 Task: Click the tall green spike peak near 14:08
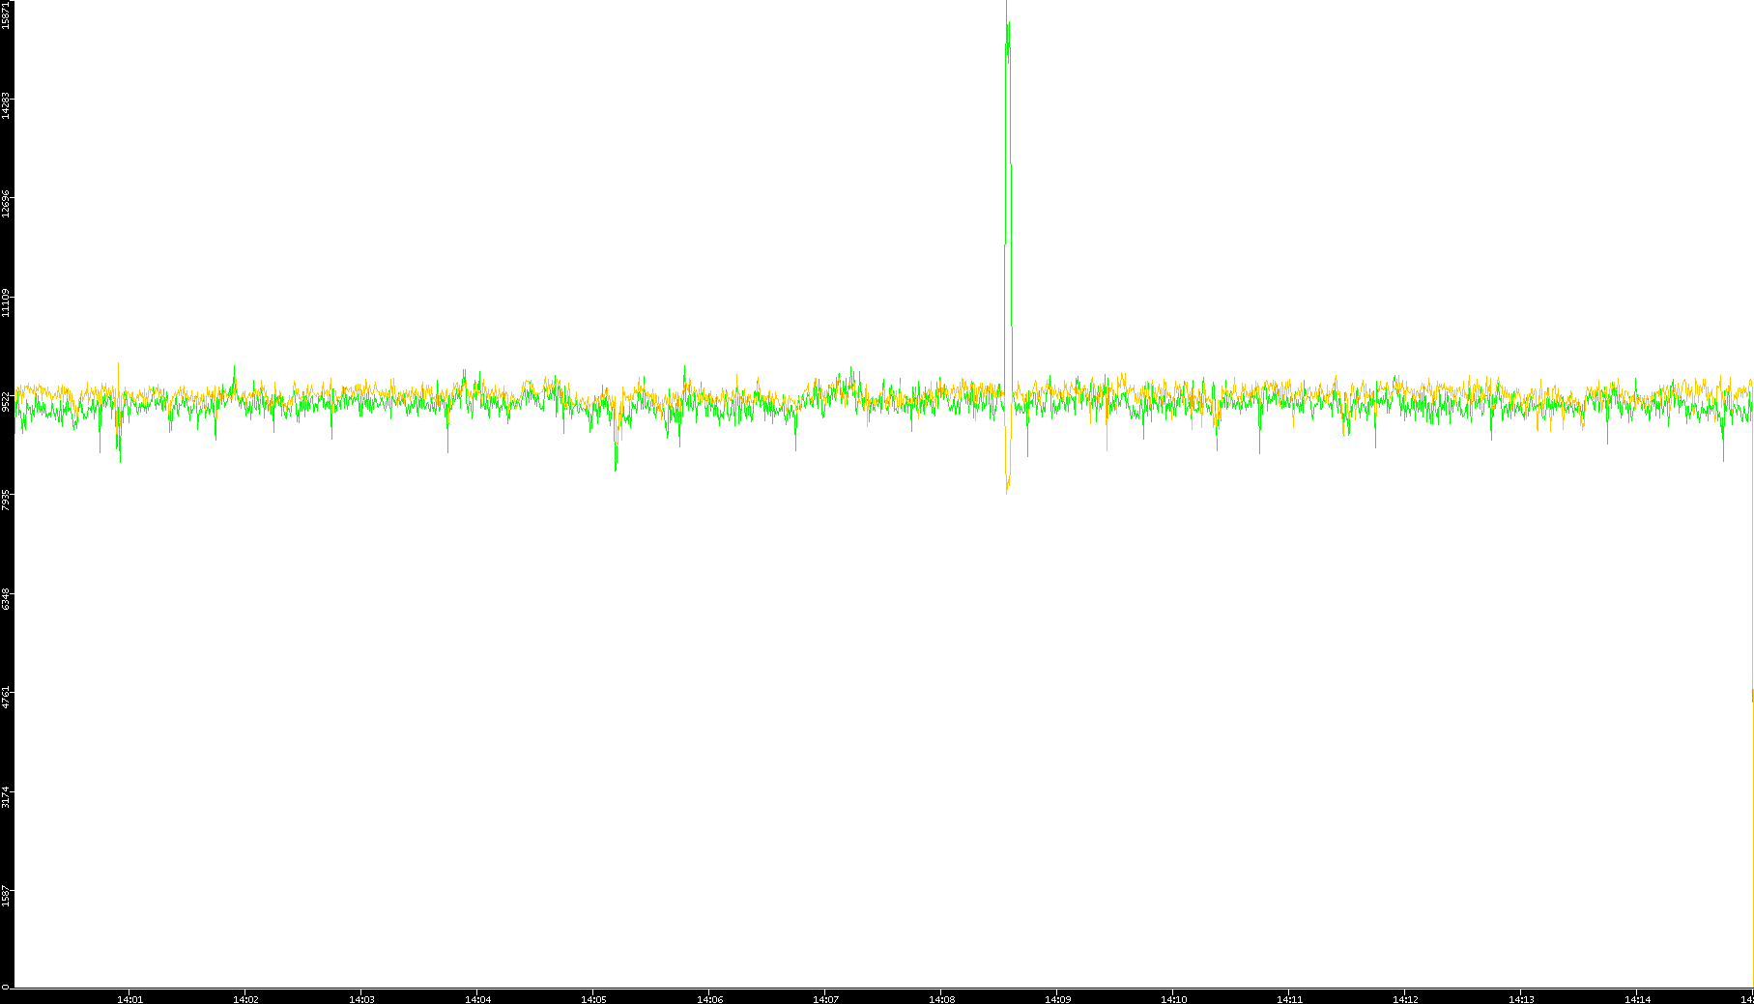pos(1008,29)
